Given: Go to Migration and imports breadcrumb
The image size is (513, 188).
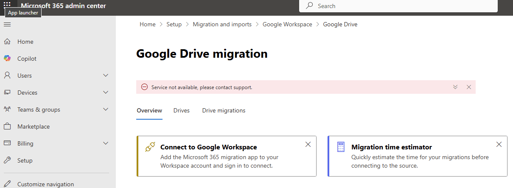Looking at the screenshot, I should [222, 24].
